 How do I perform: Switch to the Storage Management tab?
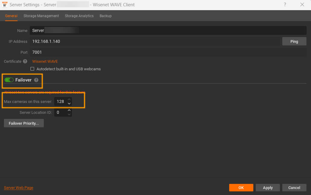(41, 16)
